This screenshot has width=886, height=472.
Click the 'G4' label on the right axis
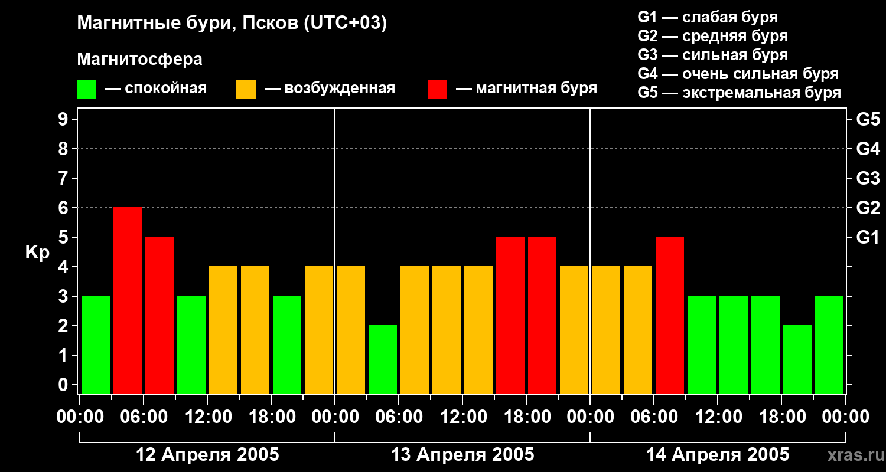coord(868,149)
